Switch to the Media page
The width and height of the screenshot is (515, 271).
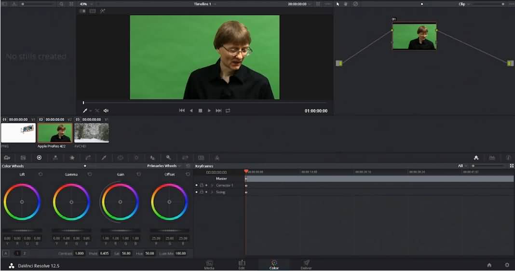click(209, 265)
